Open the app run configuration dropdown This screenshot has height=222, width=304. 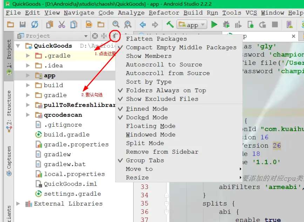coord(192,25)
